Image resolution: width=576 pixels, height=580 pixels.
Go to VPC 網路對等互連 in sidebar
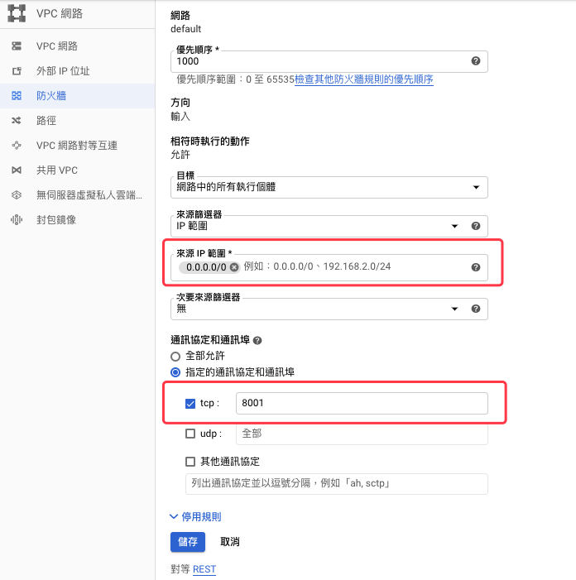click(x=77, y=146)
